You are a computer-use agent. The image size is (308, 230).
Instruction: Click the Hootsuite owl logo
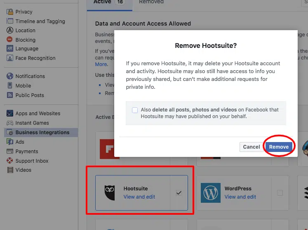pyautogui.click(x=109, y=192)
